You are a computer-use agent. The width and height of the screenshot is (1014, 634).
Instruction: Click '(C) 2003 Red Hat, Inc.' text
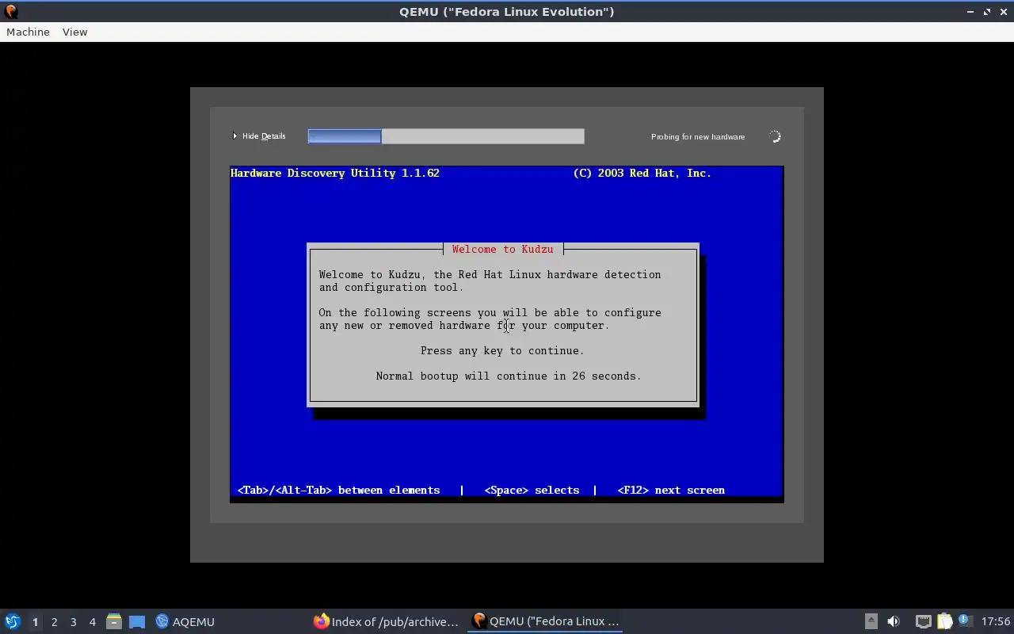(x=642, y=173)
